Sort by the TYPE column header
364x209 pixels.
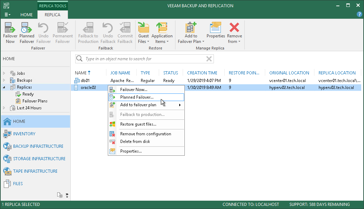tap(145, 73)
